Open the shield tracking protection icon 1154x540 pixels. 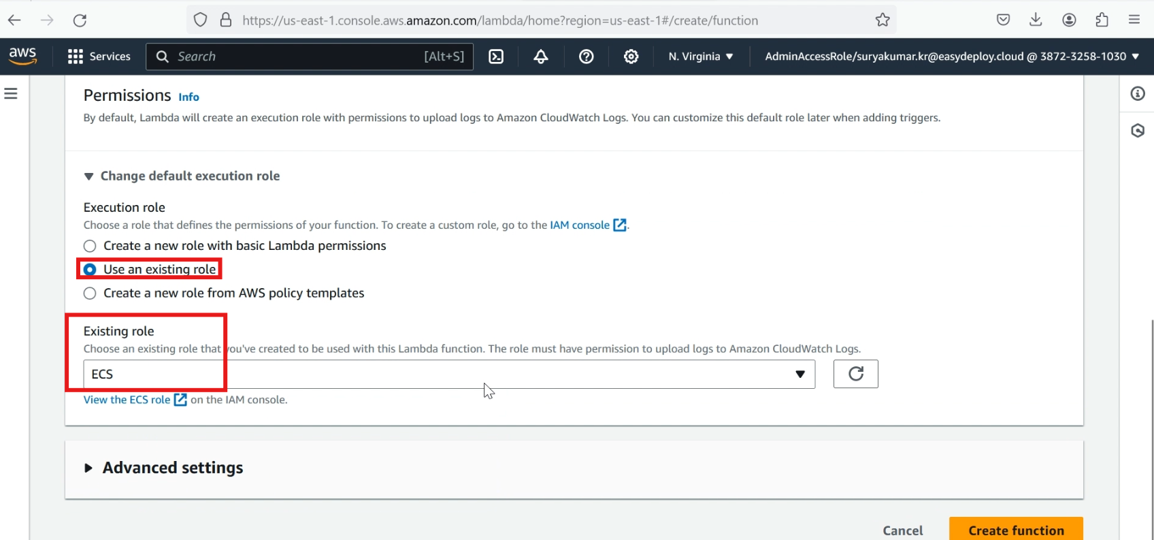[x=200, y=20]
